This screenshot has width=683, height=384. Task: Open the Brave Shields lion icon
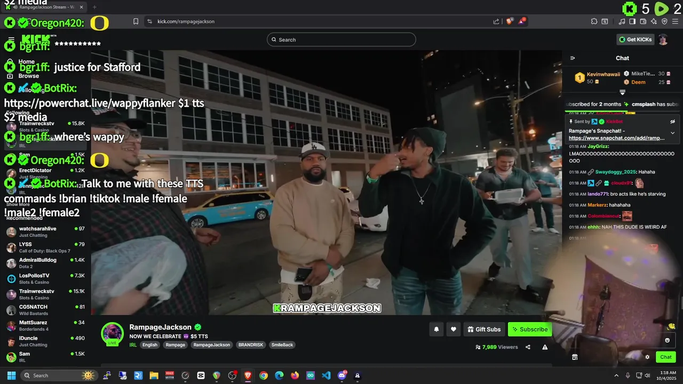click(510, 21)
